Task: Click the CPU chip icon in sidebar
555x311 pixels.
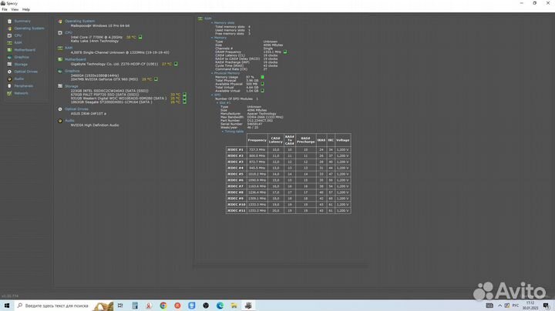Action: tap(9, 35)
